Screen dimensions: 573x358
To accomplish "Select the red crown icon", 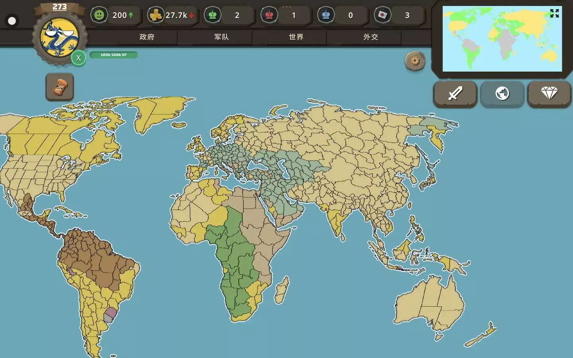I will pyautogui.click(x=269, y=15).
